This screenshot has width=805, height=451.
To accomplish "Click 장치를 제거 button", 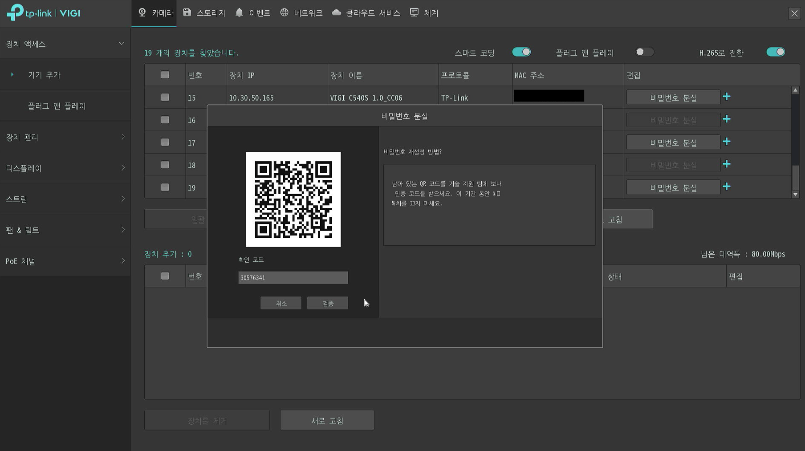I will coord(207,420).
